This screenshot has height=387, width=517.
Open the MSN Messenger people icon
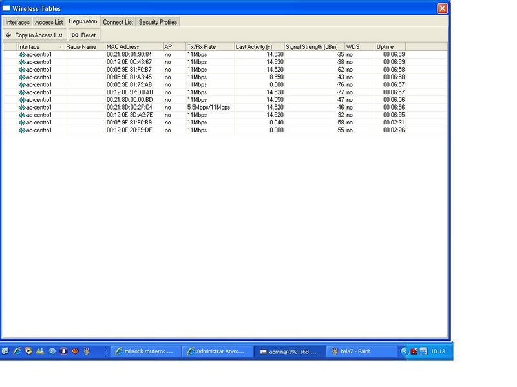point(40,351)
